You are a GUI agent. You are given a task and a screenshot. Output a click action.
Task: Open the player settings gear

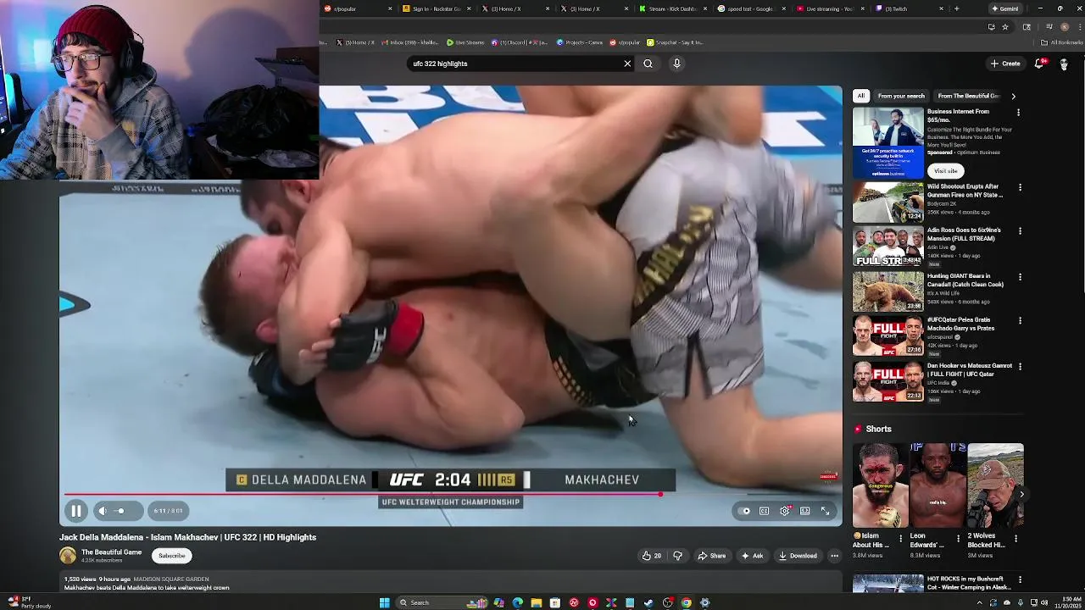785,511
